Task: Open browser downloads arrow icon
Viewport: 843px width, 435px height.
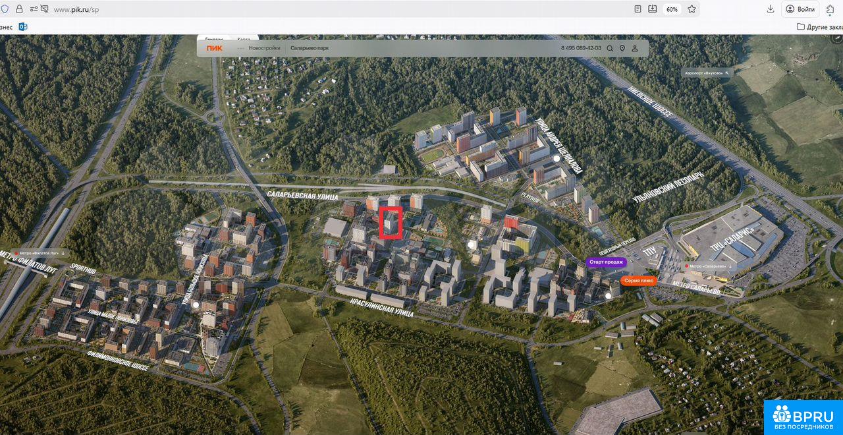Action: pyautogui.click(x=771, y=9)
